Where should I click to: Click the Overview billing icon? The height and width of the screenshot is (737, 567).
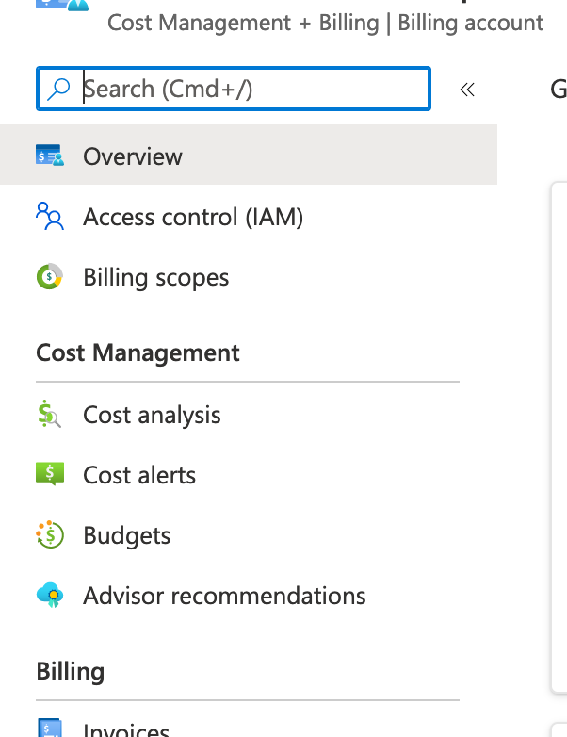(x=49, y=156)
